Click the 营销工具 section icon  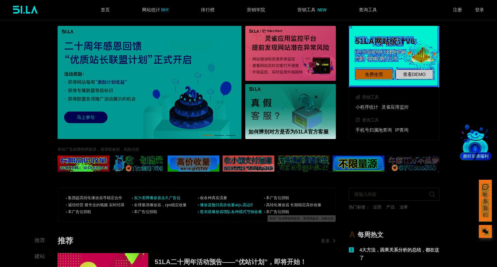click(x=358, y=97)
